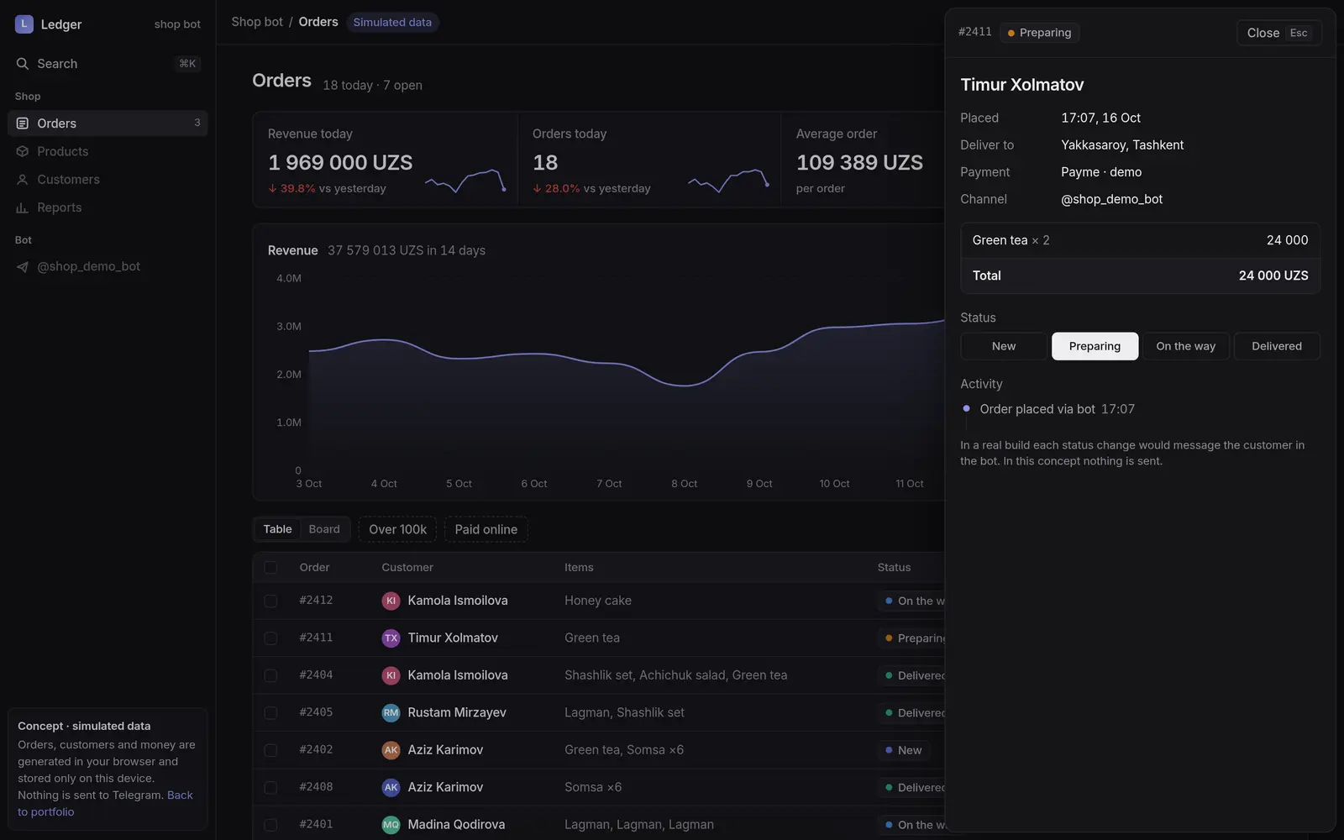Click the RM avatar of Rustam Mirzayev
Viewport: 1344px width, 840px height.
(x=391, y=712)
